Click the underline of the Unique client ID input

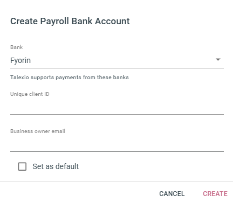(x=117, y=114)
